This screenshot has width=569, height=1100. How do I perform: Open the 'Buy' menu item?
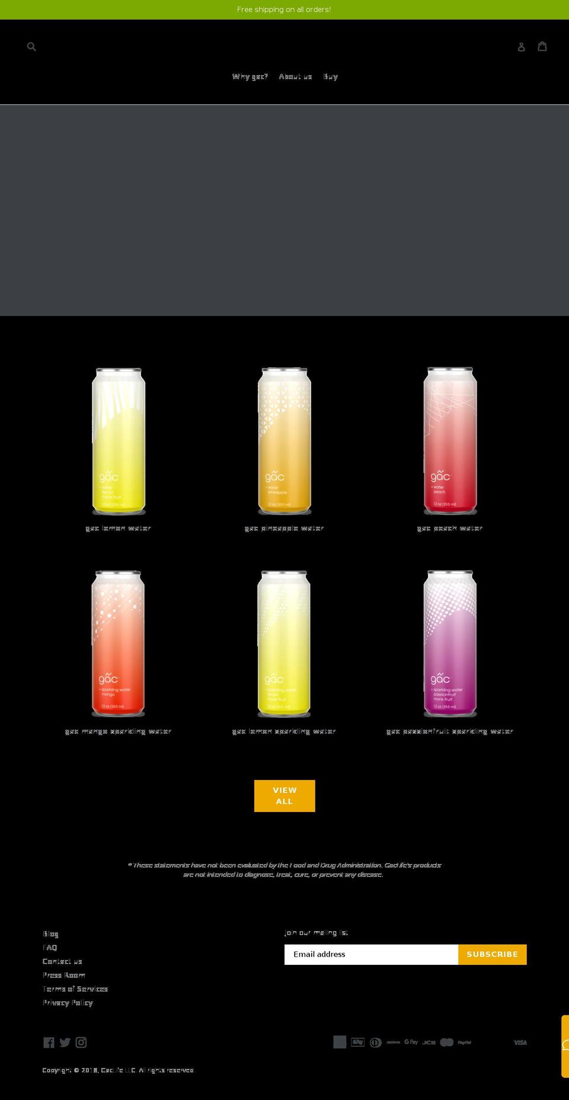(x=331, y=76)
